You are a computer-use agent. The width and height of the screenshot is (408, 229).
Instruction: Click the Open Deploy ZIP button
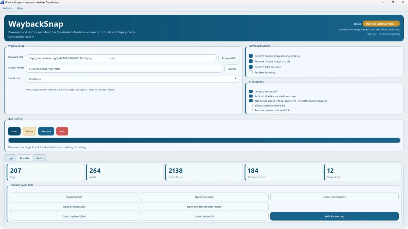click(x=204, y=217)
